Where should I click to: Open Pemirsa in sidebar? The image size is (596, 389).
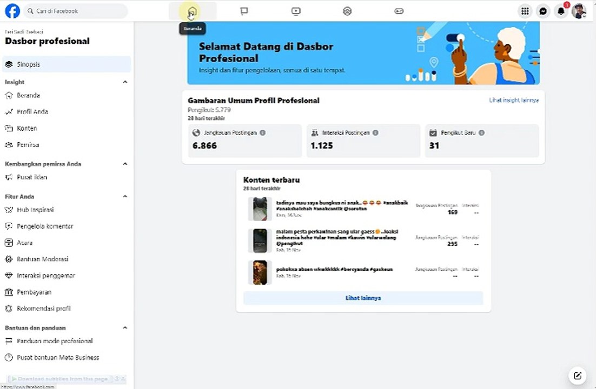coord(67,145)
